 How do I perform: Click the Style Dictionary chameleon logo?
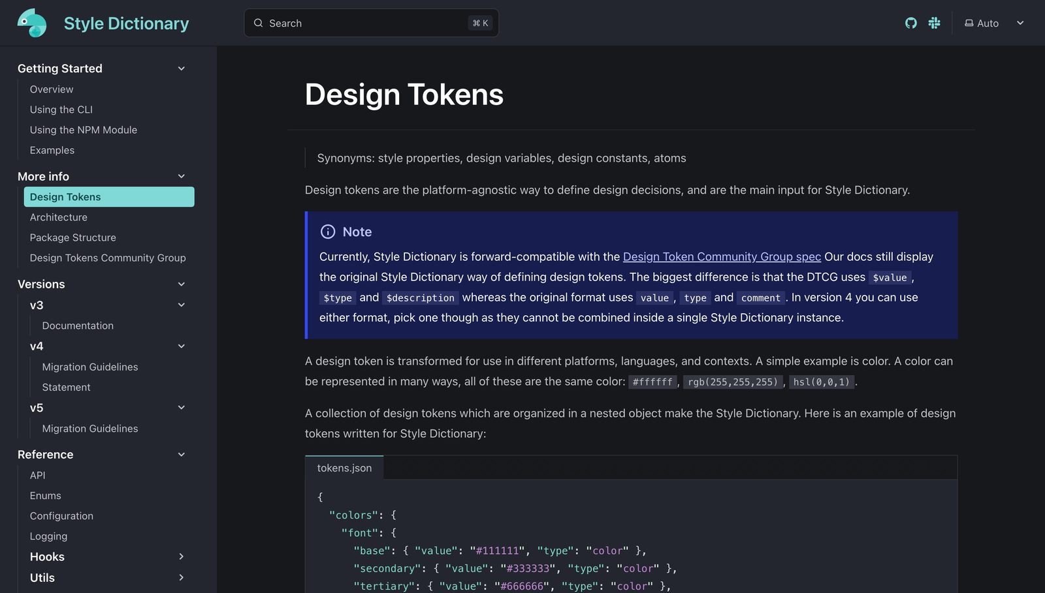(x=32, y=23)
